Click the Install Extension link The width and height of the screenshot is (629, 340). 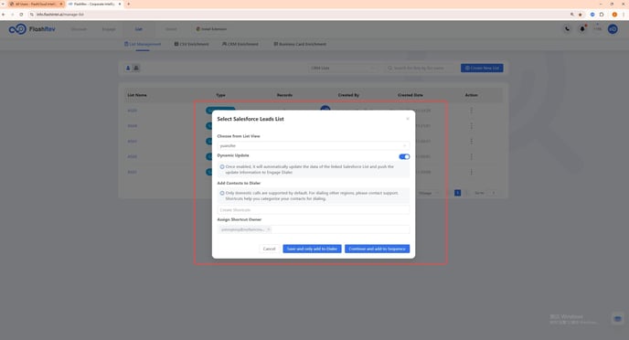tap(211, 29)
